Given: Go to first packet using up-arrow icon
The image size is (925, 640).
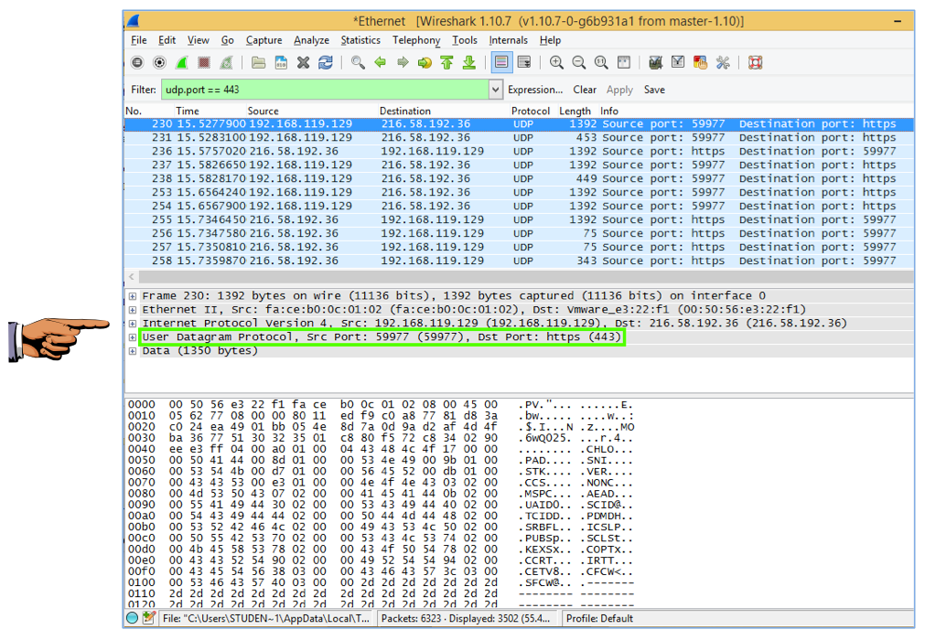Looking at the screenshot, I should pyautogui.click(x=446, y=63).
